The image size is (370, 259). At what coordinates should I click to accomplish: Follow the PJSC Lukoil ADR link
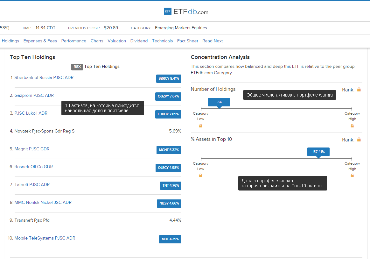[31, 113]
